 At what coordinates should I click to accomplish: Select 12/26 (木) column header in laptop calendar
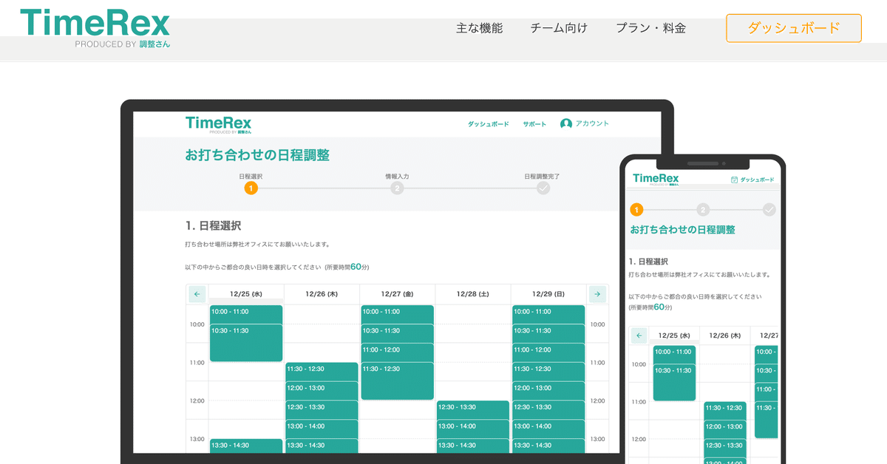[x=322, y=294]
